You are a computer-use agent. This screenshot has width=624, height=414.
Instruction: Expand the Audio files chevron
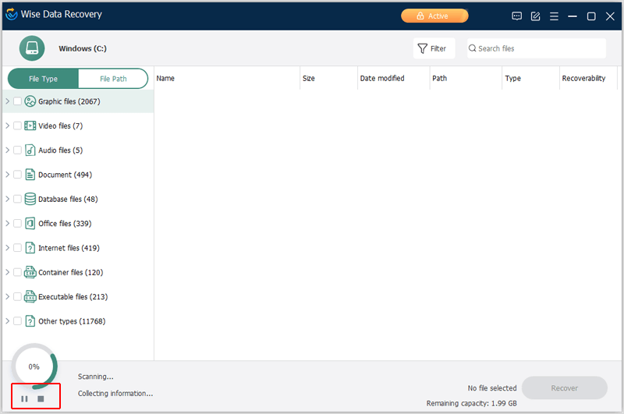pos(7,150)
